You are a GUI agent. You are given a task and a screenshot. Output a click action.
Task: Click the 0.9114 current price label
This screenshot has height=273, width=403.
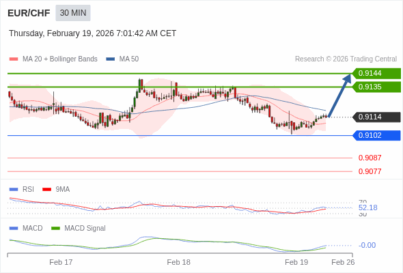376,117
